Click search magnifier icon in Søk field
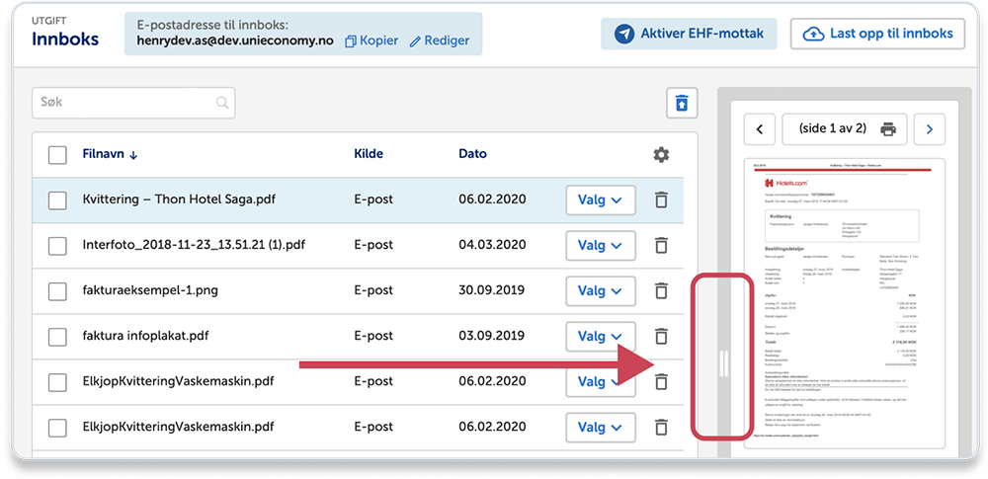 click(223, 103)
